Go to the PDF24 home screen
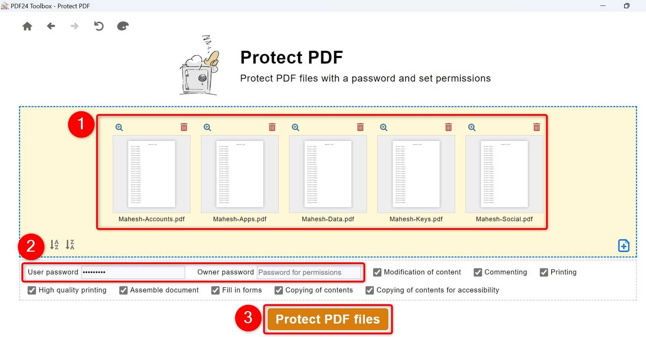Screen dimensions: 646x337 coord(27,26)
